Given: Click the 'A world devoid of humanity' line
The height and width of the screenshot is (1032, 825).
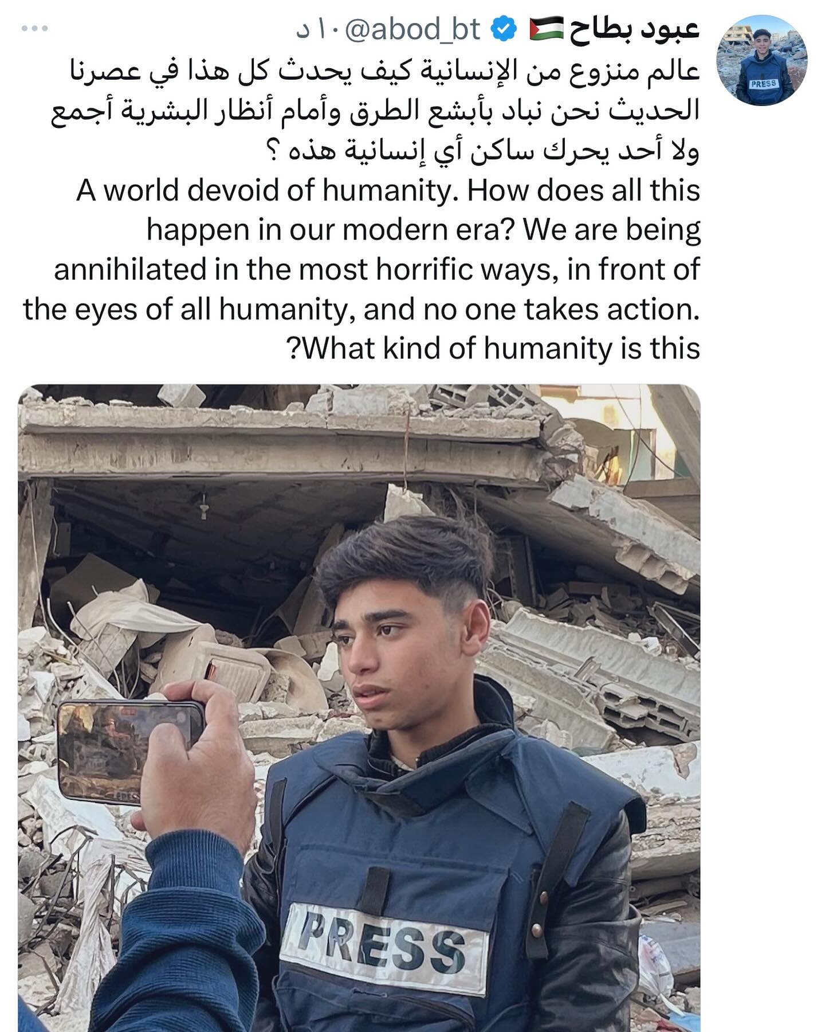Looking at the screenshot, I should 388,190.
